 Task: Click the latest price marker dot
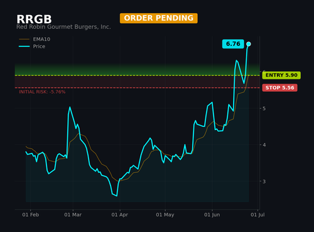(249, 44)
